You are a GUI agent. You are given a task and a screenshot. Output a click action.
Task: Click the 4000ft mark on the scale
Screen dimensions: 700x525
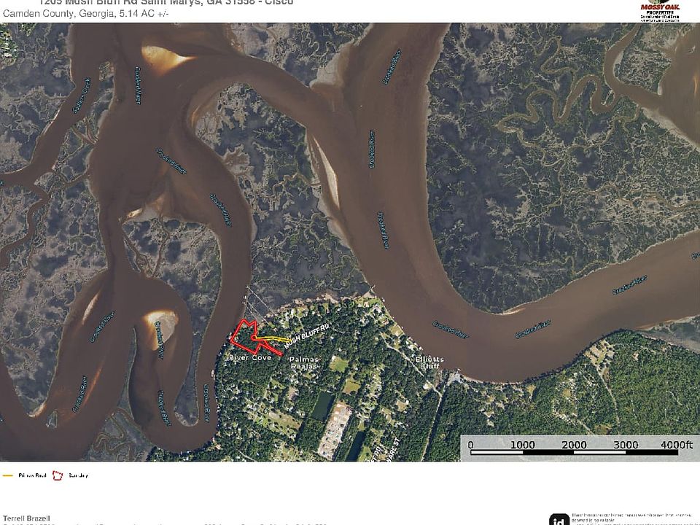676,445
